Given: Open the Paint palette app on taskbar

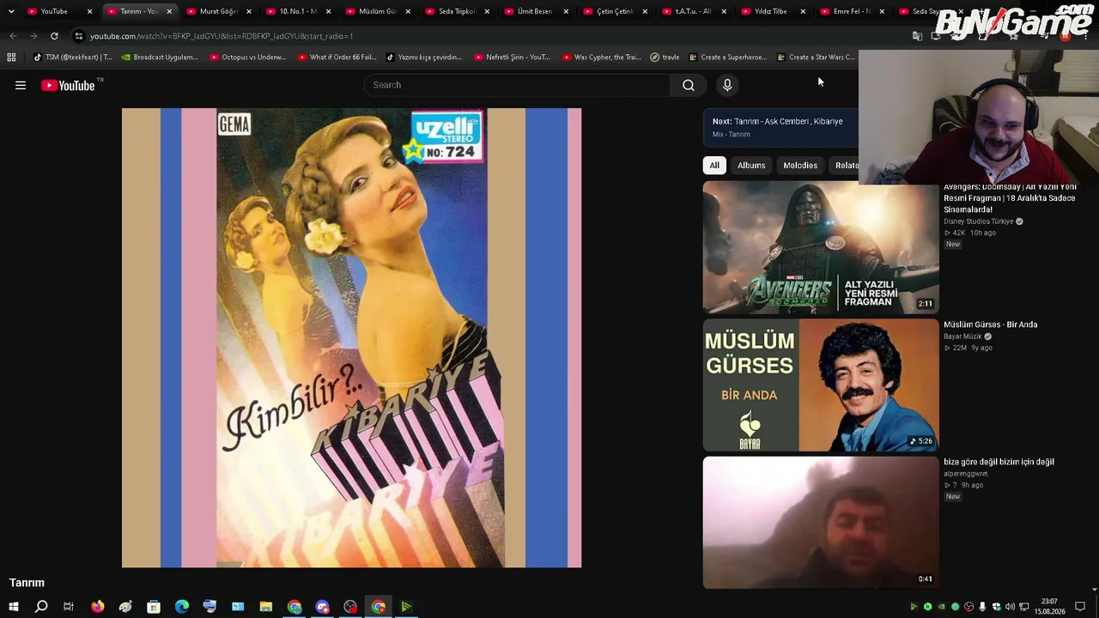Looking at the screenshot, I should [x=125, y=607].
